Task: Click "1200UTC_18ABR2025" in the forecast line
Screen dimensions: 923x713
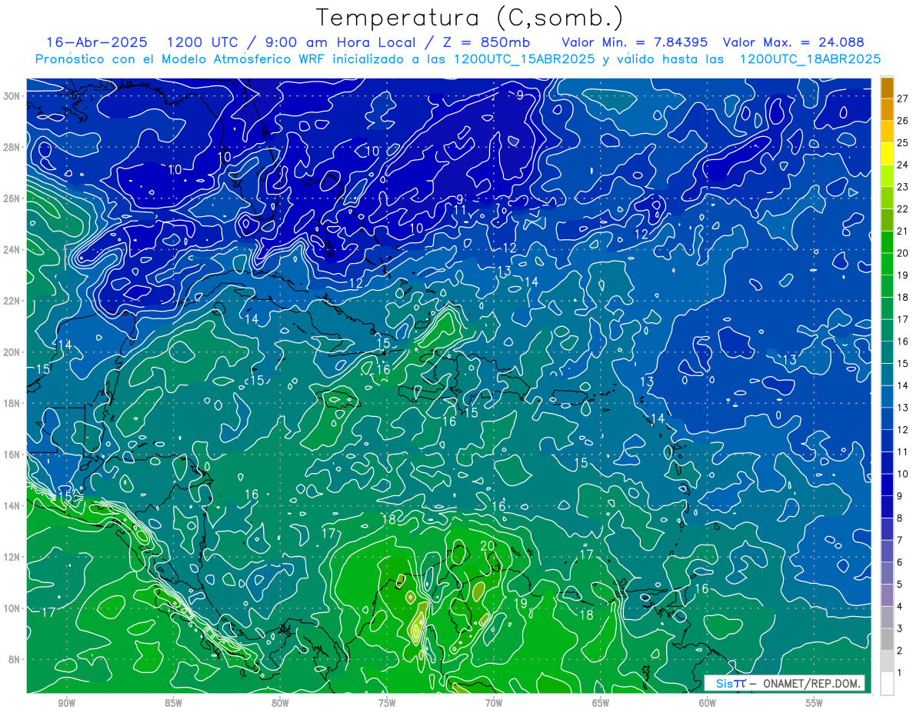Action: click(810, 59)
